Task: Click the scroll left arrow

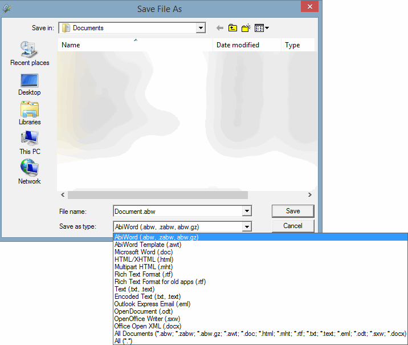Action: (63, 195)
